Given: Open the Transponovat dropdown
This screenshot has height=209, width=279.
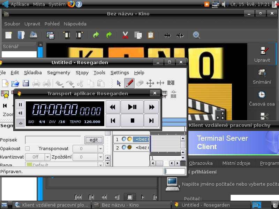Looking at the screenshot, I should 100,149.
